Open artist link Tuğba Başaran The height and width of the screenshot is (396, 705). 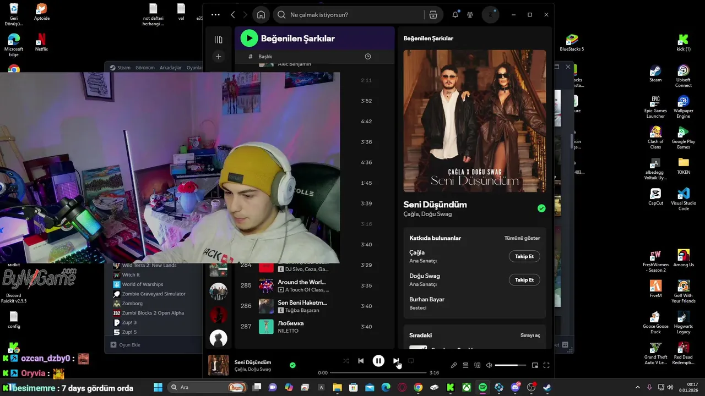coord(302,310)
